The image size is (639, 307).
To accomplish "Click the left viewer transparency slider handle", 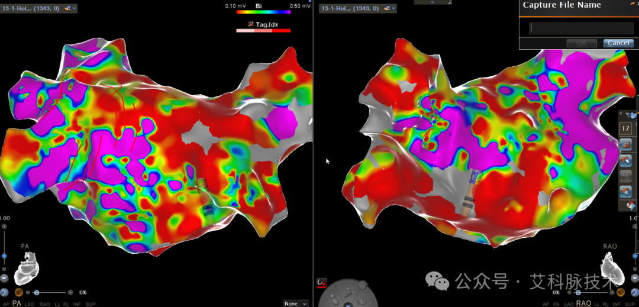I will [36, 292].
